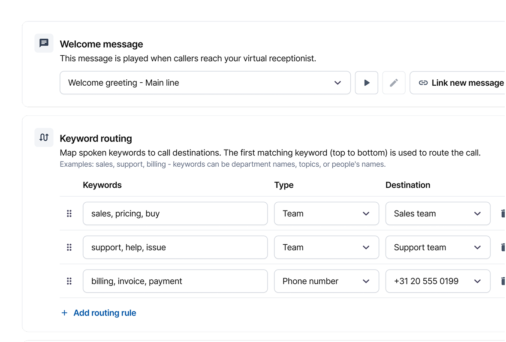
Task: Click the Add routing rule link
Action: pos(99,313)
